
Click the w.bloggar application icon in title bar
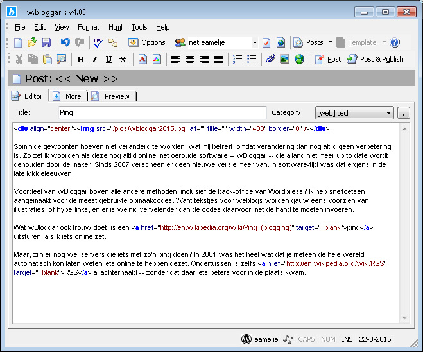click(x=12, y=12)
